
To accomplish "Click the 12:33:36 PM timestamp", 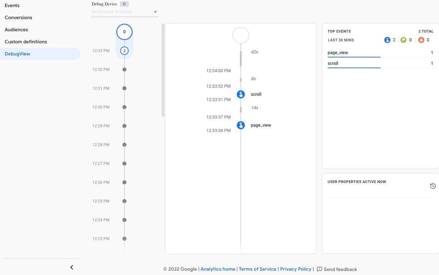I will (x=219, y=131).
